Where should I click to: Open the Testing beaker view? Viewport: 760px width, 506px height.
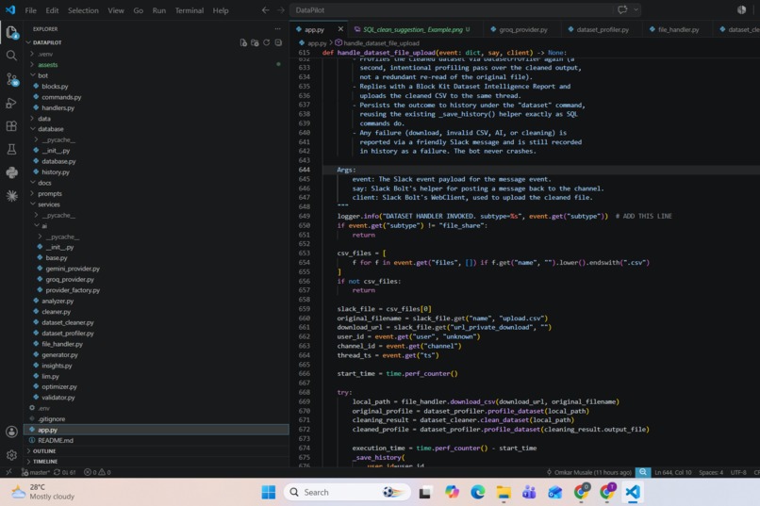[11, 149]
